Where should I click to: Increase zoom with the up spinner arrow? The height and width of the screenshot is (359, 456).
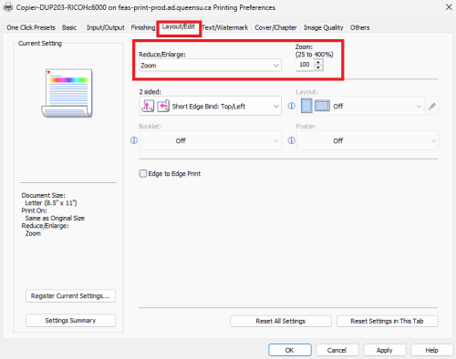(x=318, y=62)
